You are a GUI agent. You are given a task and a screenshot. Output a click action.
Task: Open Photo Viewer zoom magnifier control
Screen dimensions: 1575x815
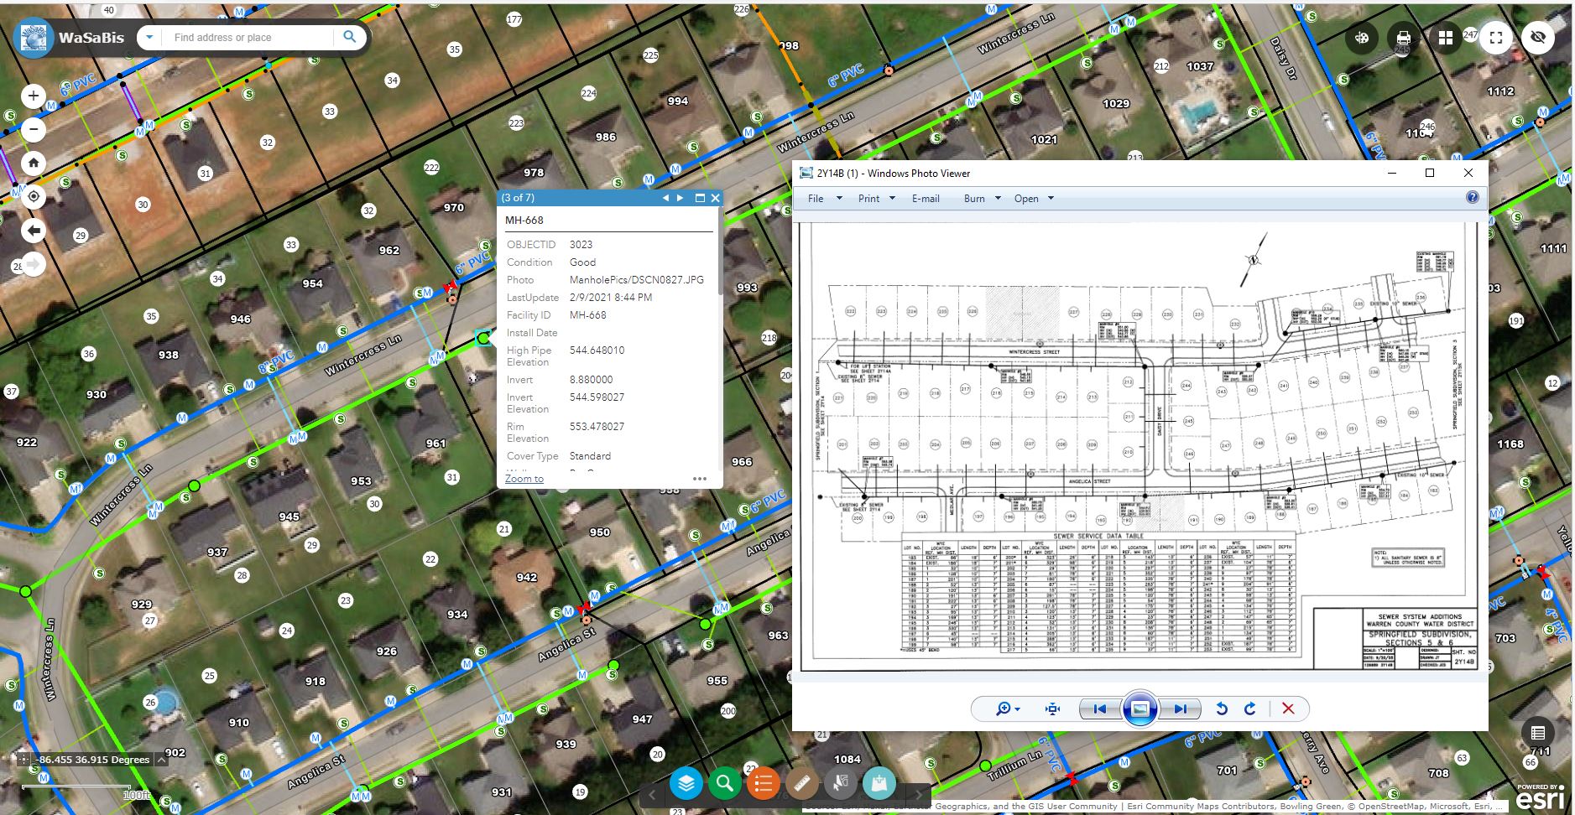click(1008, 709)
